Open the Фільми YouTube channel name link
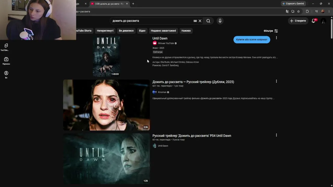 coord(166,43)
